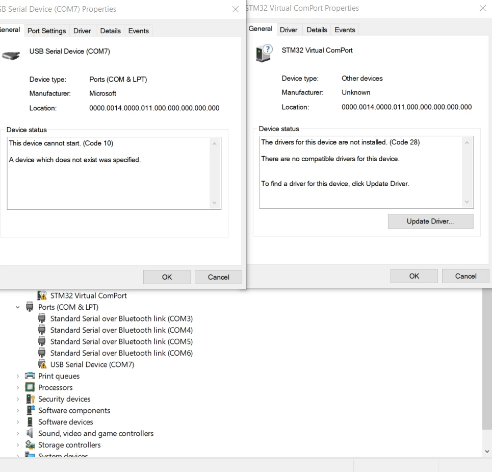Click "This device cannot start. (Code 10)" status text
The height and width of the screenshot is (472, 492).
pos(61,143)
